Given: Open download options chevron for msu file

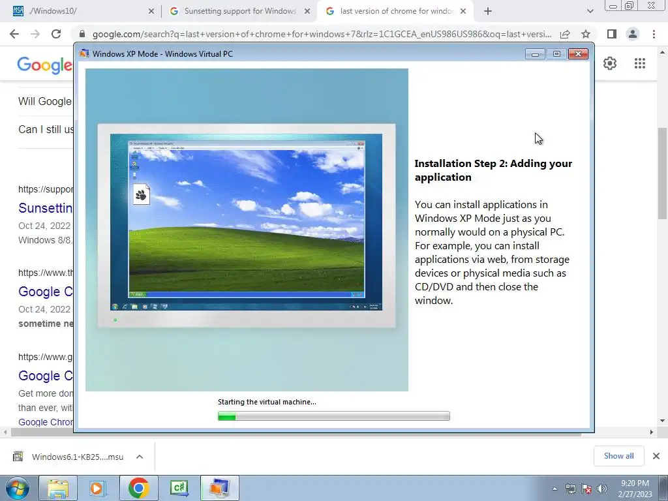Looking at the screenshot, I should [x=140, y=457].
